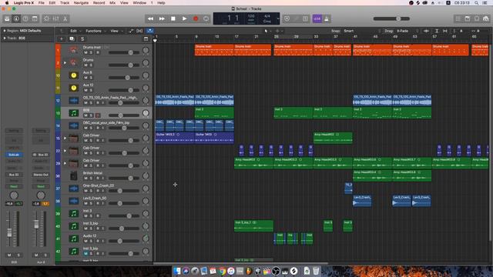Toggle Cycle mode button

(x=206, y=18)
